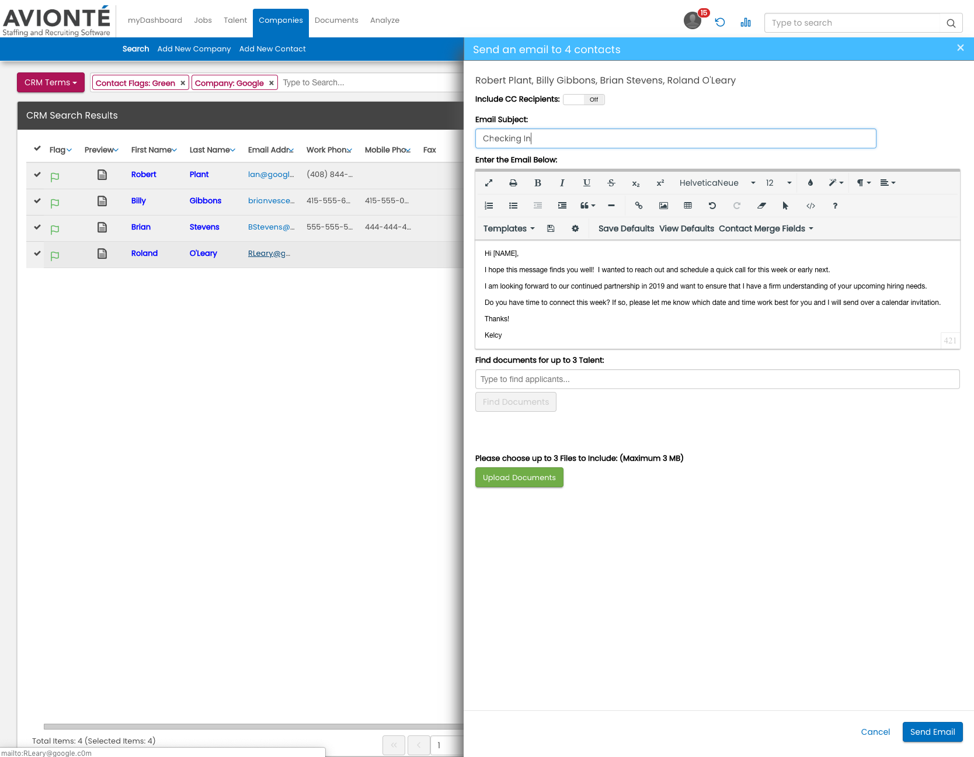Open the code view of editor

(810, 206)
